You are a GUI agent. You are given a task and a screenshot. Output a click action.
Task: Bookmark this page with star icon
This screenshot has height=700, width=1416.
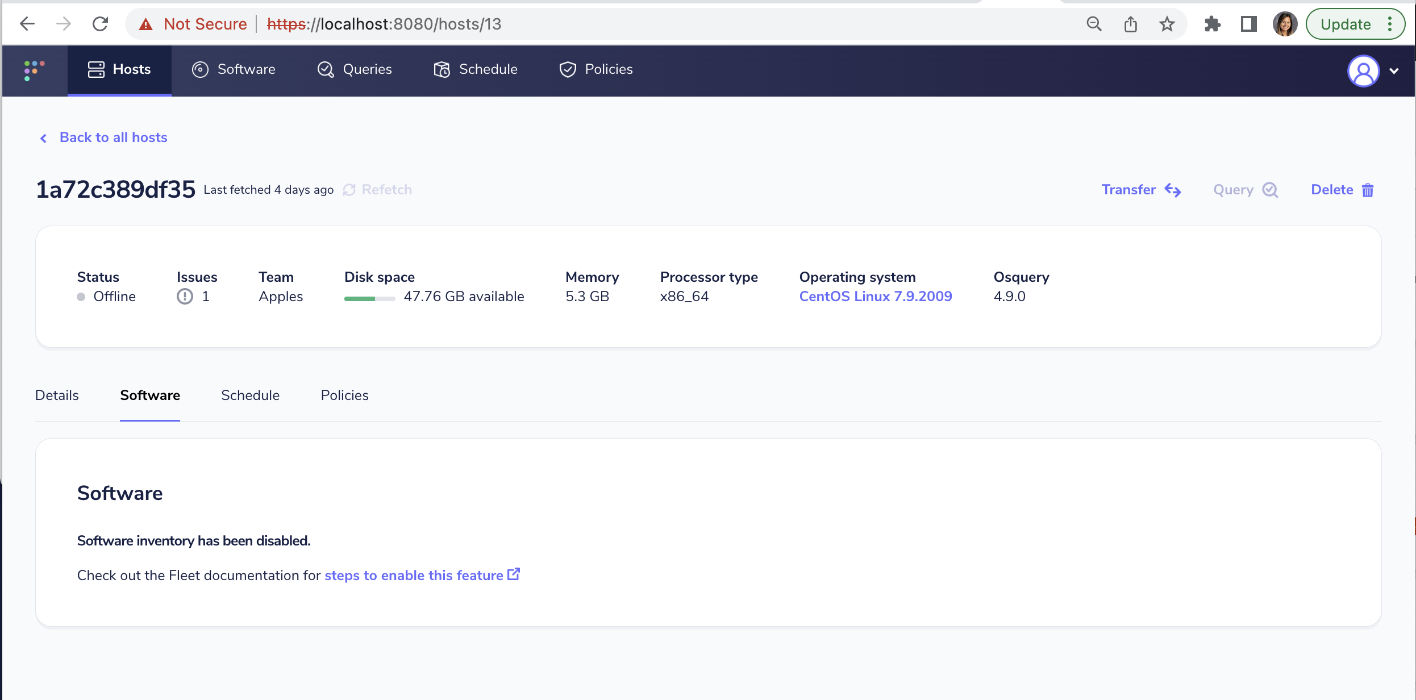[x=1167, y=24]
